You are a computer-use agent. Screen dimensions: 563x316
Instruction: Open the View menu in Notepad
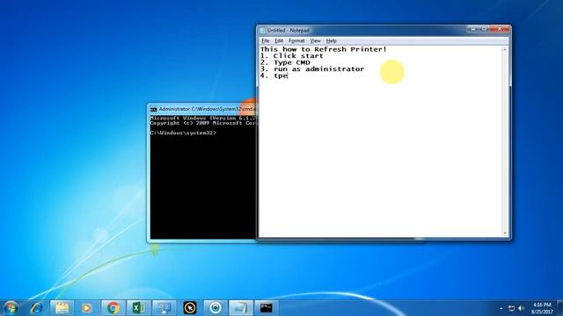click(x=315, y=41)
